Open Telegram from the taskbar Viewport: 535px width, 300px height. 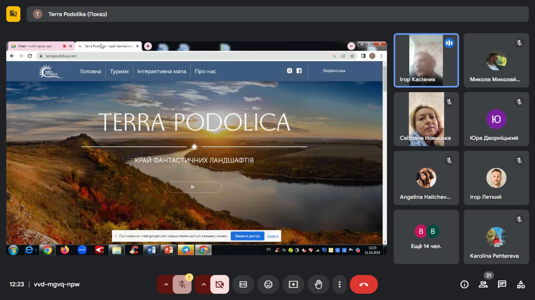click(x=186, y=250)
